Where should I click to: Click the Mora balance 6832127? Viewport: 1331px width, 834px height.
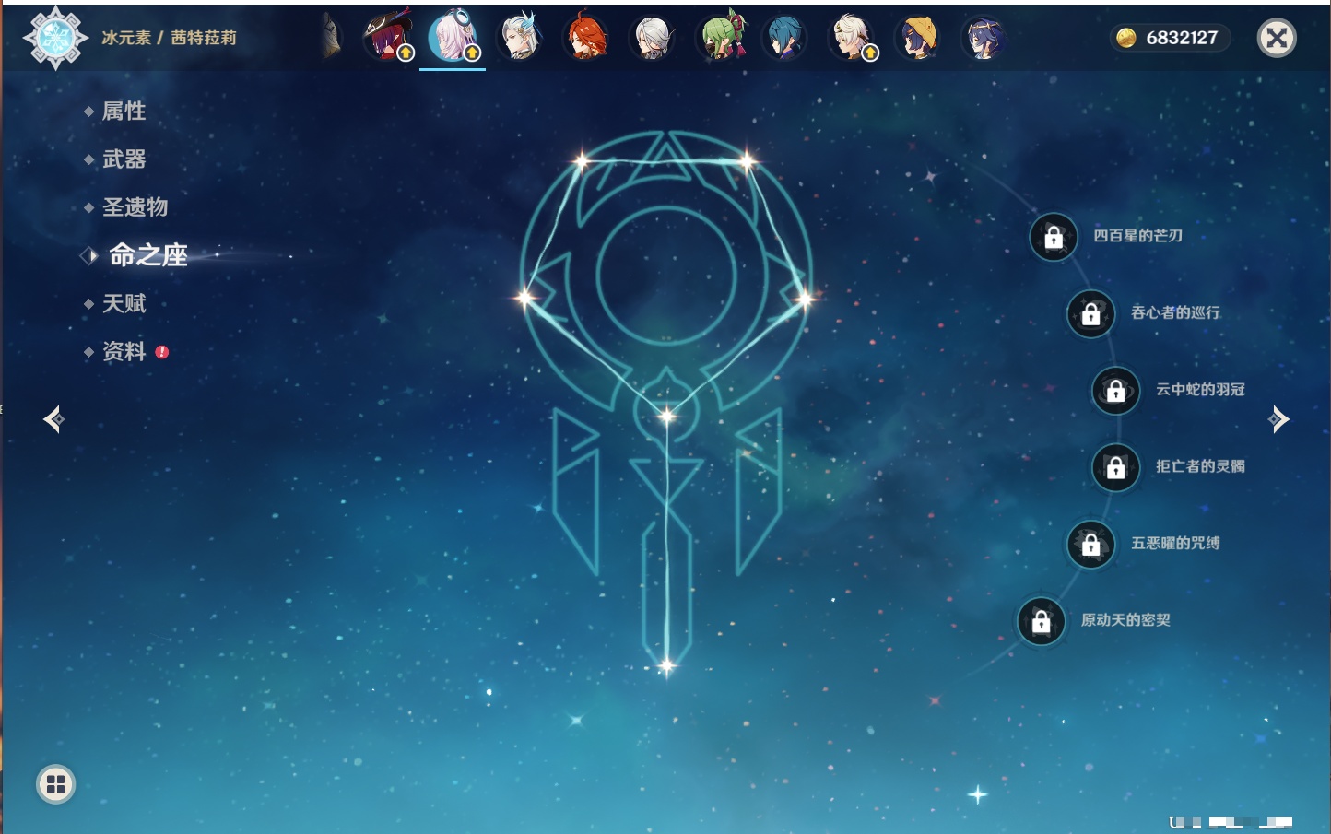pyautogui.click(x=1169, y=38)
